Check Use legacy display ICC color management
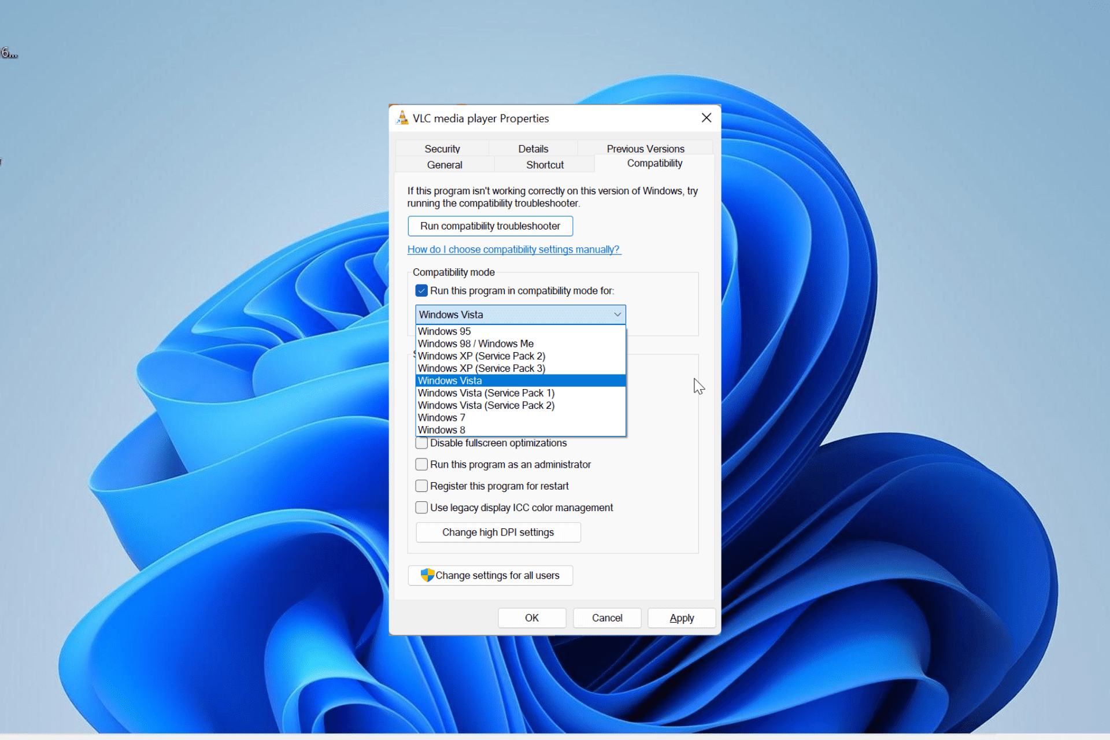 421,507
